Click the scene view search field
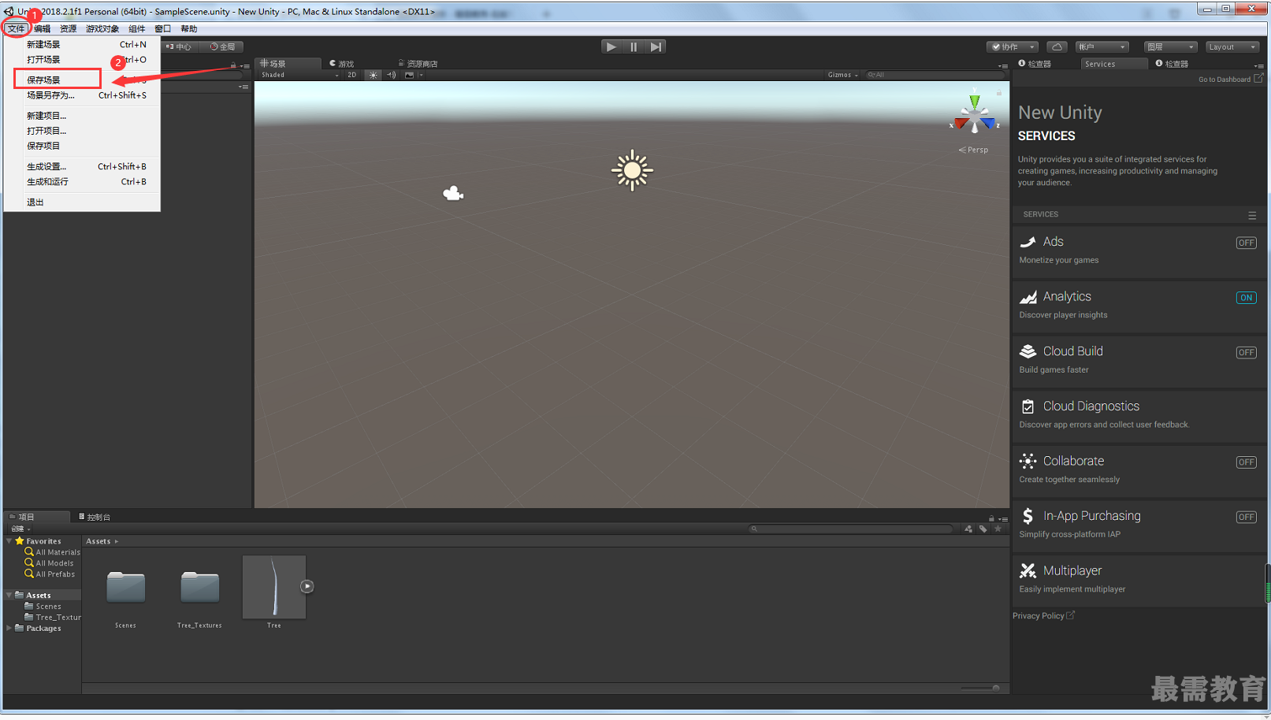Viewport: 1271px width, 720px height. pyautogui.click(x=935, y=75)
